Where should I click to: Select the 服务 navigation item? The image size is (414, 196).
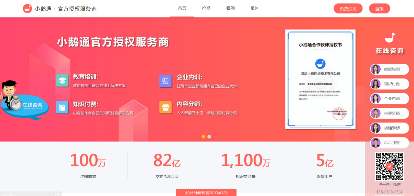(255, 8)
